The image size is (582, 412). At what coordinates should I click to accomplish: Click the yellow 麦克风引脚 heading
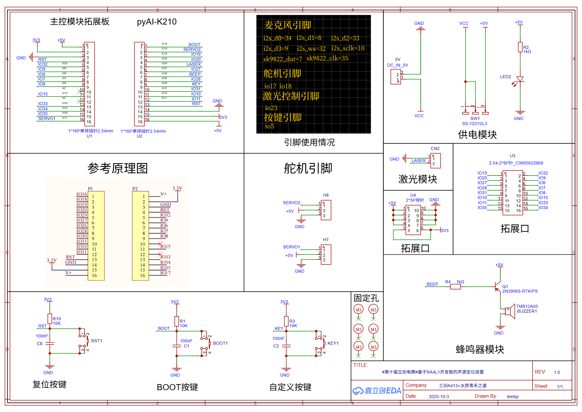(287, 25)
